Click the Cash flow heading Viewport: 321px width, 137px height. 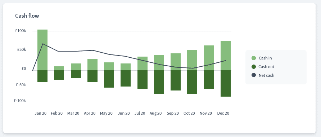pyautogui.click(x=27, y=16)
